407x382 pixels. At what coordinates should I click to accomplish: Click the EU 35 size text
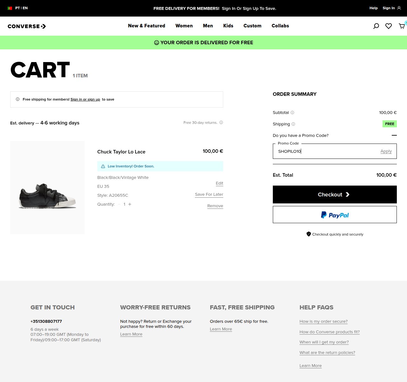(103, 187)
